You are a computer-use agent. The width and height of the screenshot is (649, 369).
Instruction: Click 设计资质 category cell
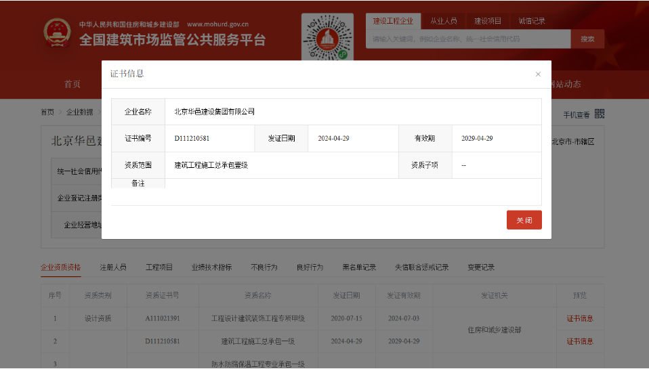tap(98, 318)
